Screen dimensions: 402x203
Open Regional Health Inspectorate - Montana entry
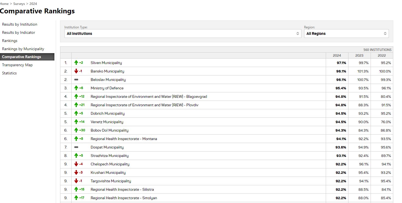[x=124, y=139]
